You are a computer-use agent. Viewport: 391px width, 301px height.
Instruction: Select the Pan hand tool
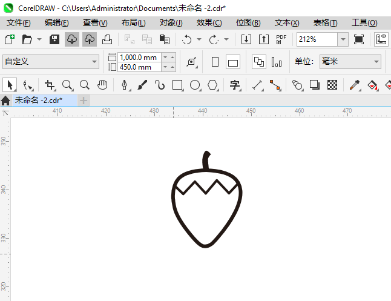[x=102, y=85]
